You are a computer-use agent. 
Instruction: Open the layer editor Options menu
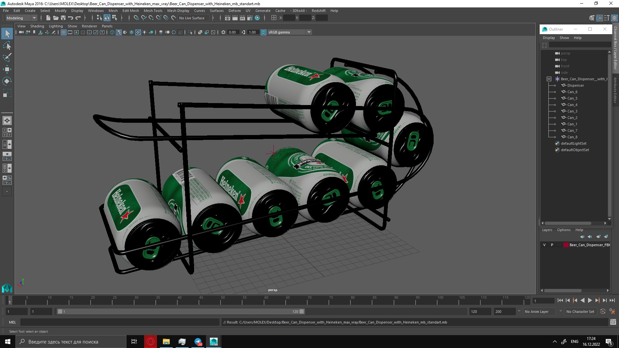click(564, 230)
